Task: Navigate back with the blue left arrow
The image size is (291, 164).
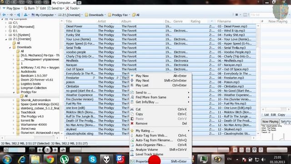Action: click(4, 15)
